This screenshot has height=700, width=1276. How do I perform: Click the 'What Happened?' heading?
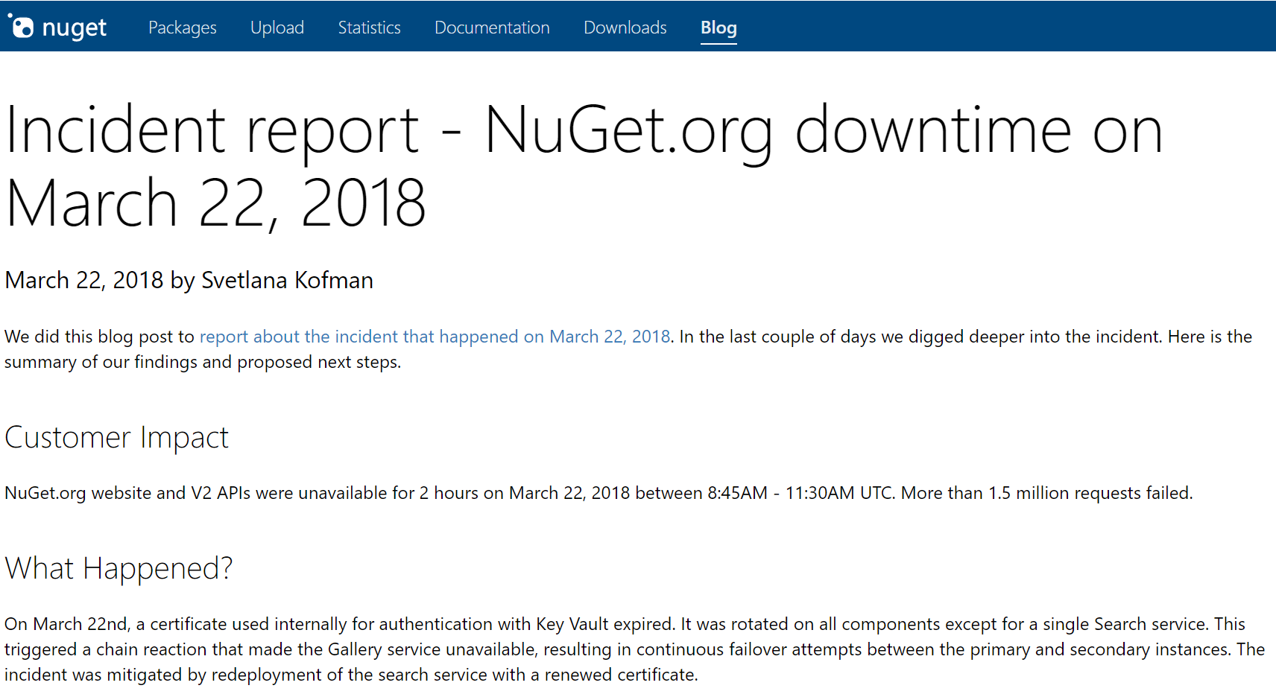coord(119,569)
